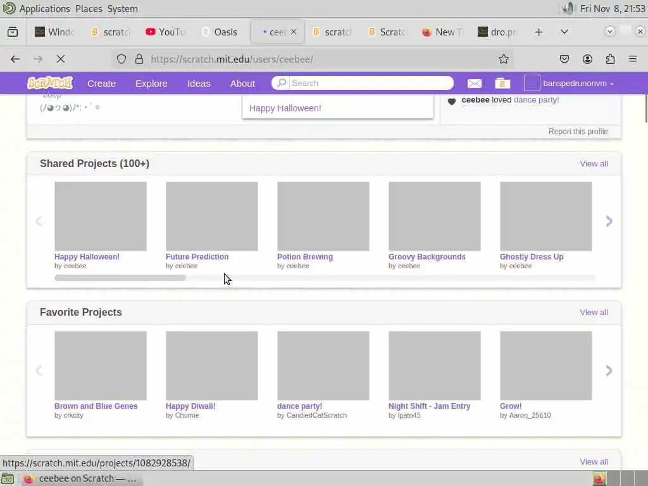Click the Firefox View icon left of tabs
The height and width of the screenshot is (486, 648).
tap(13, 32)
